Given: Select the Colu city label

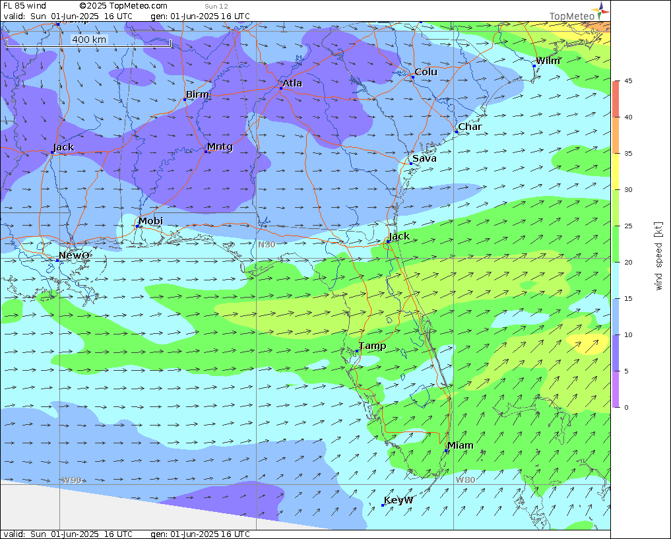Looking at the screenshot, I should click(426, 72).
